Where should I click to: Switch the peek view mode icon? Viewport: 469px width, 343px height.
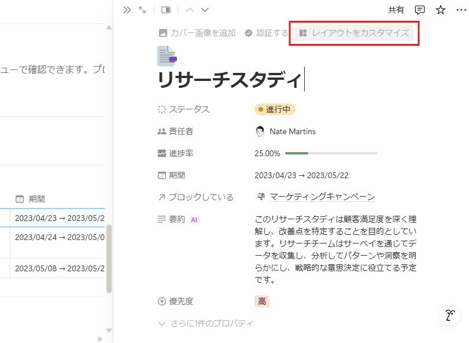coord(166,10)
